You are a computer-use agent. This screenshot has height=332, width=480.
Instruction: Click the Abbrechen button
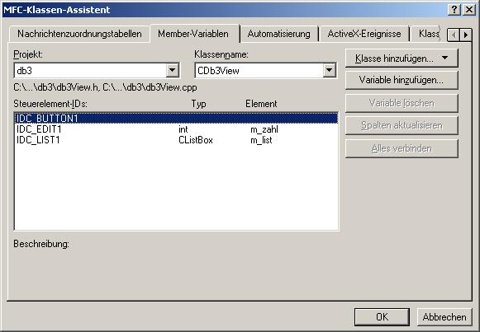point(444,316)
